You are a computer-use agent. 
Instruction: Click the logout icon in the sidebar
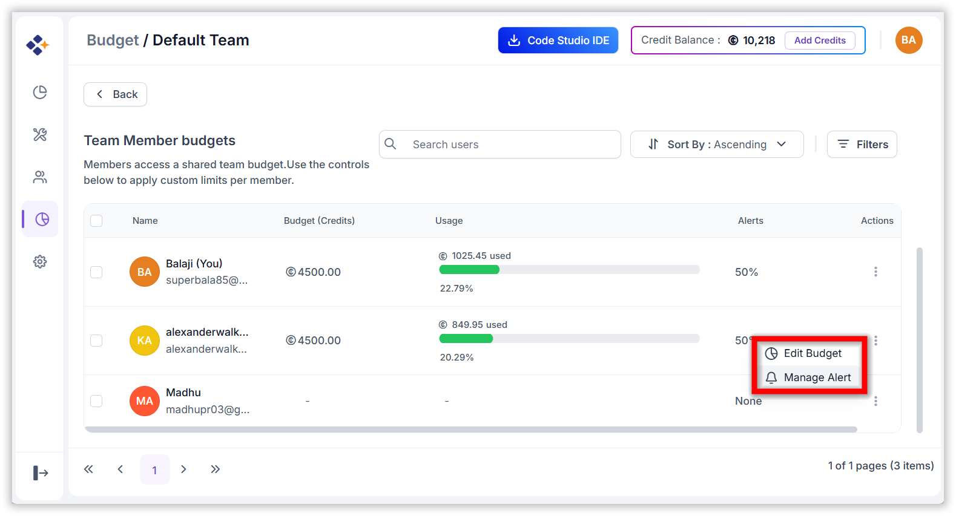click(x=40, y=472)
